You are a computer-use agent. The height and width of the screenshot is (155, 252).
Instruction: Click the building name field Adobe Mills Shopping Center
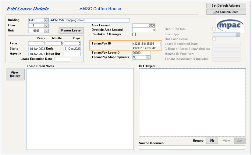click(90, 20)
